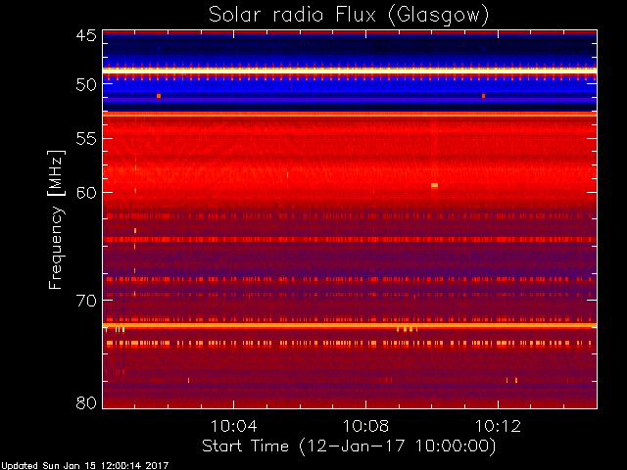This screenshot has width=627, height=470.
Task: Click the 10:08 time axis label
Action: [365, 426]
